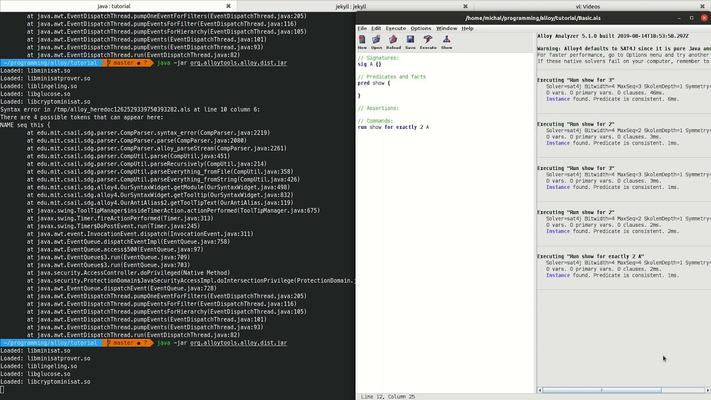Click the New file toolbar icon
Screen dimensions: 711x400
pyautogui.click(x=362, y=42)
